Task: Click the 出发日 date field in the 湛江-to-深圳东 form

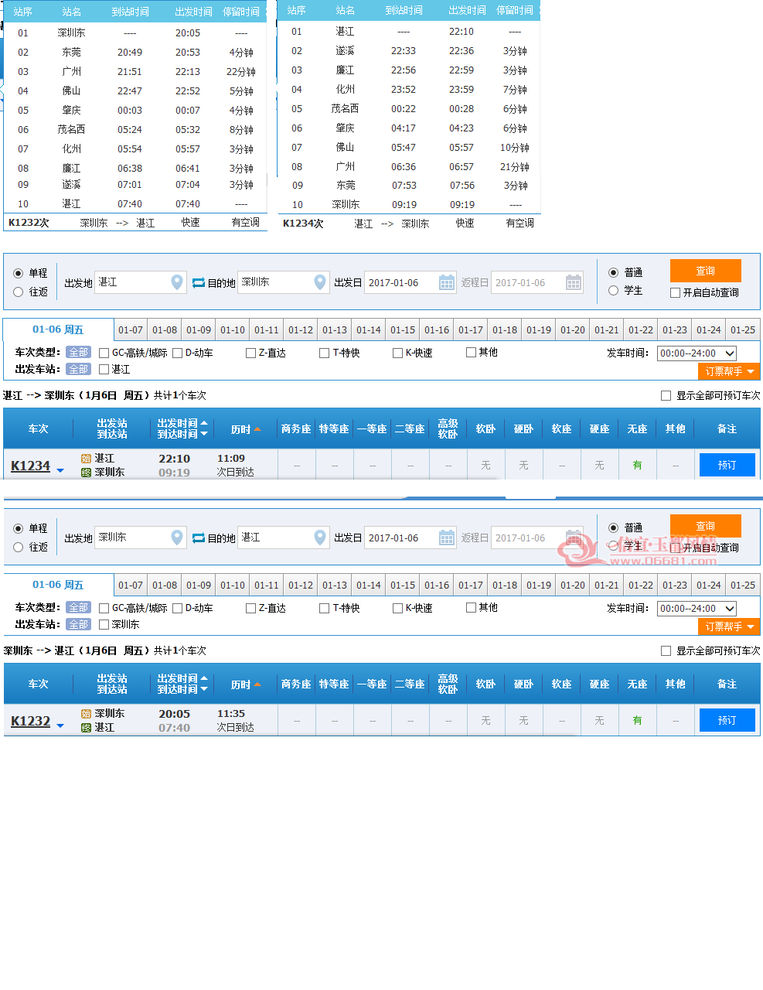Action: coord(411,283)
